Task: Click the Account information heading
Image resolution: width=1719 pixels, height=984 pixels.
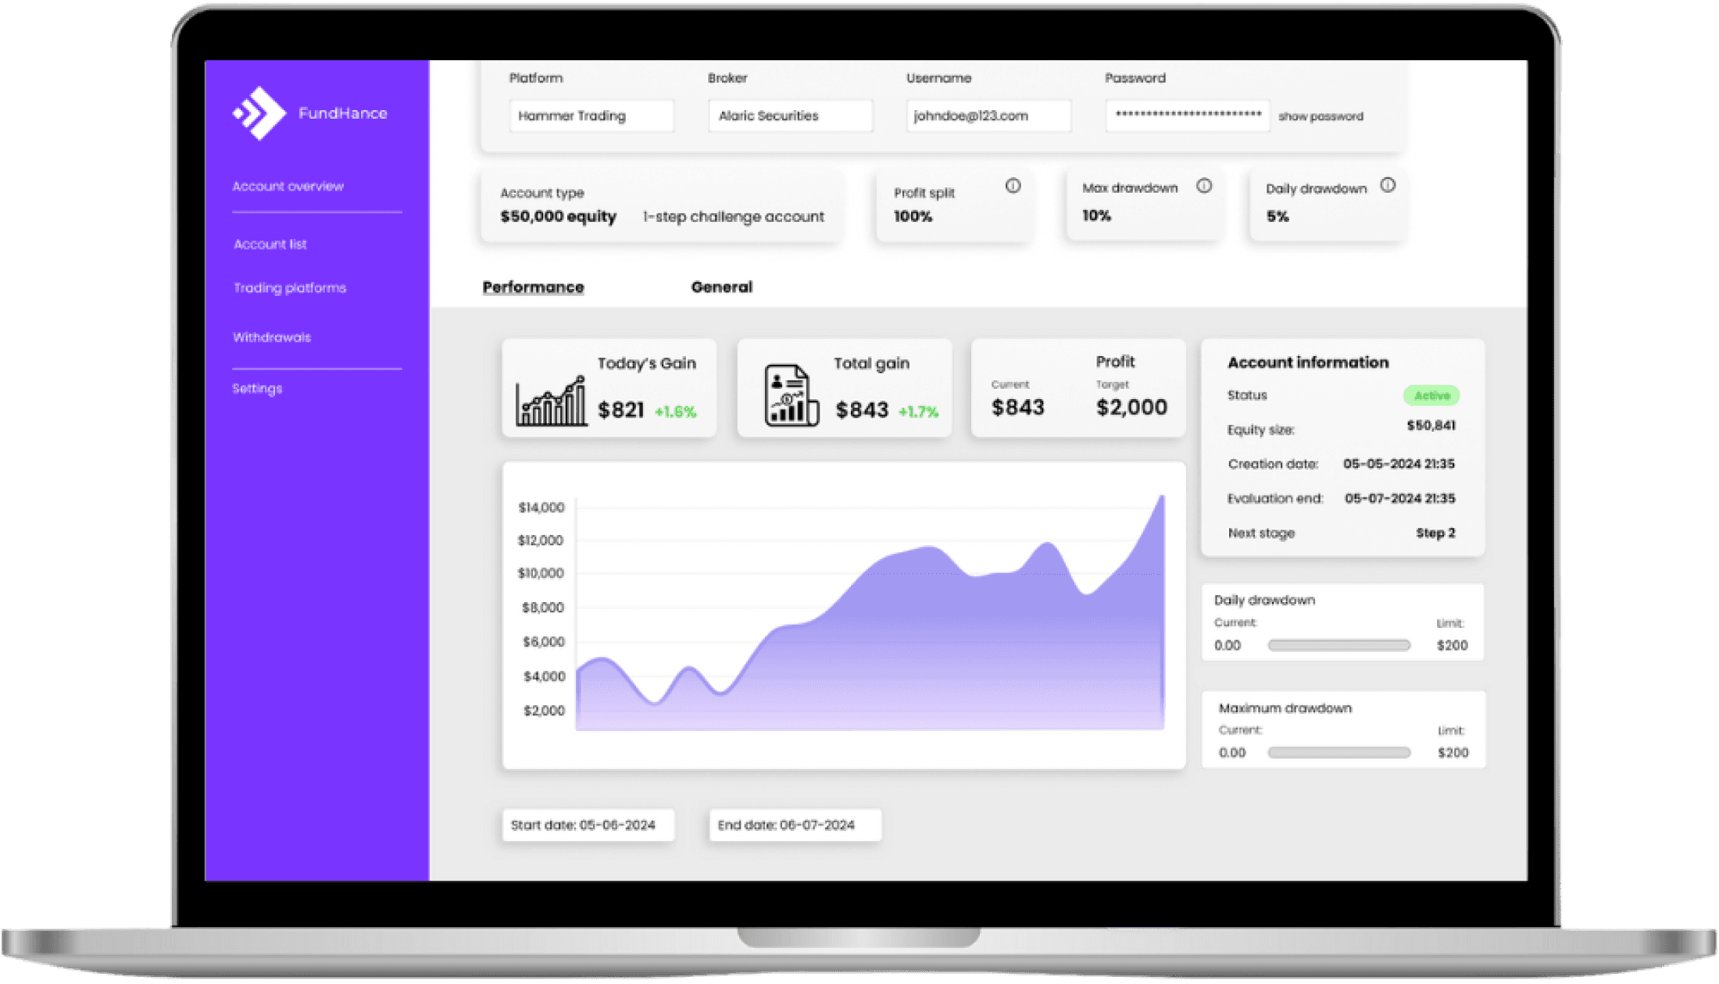Action: click(1308, 362)
